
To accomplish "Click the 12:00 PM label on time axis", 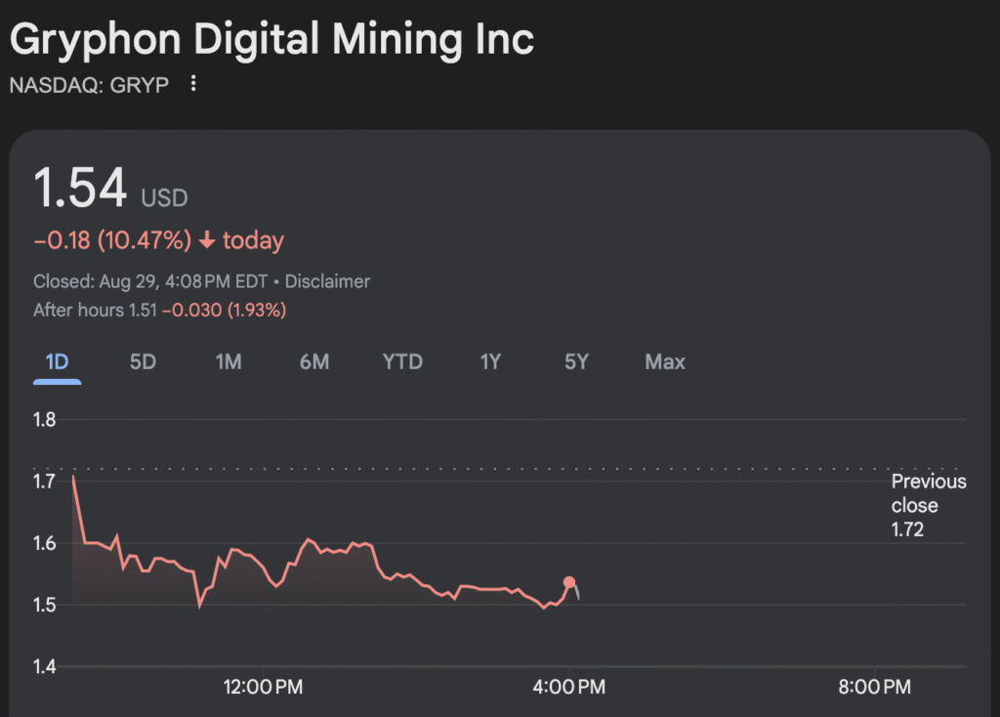I will coord(263,688).
